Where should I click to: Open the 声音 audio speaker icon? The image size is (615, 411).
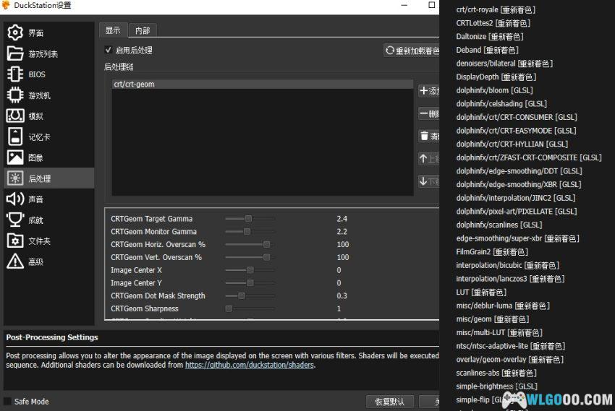15,199
